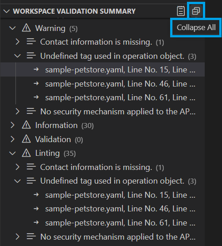Collapse the Warning (5) group
The image size is (222, 246).
tap(13, 28)
